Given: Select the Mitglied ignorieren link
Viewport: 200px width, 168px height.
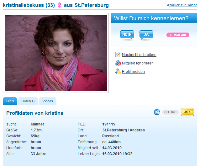Looking at the screenshot, I should (x=138, y=63).
